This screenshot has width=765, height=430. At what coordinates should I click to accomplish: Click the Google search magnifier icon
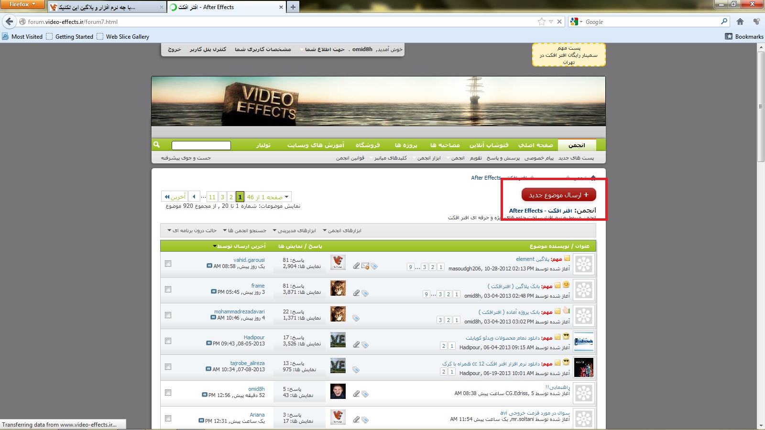tap(724, 21)
